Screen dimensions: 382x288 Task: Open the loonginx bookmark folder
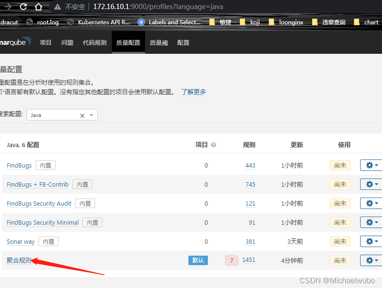(286, 22)
